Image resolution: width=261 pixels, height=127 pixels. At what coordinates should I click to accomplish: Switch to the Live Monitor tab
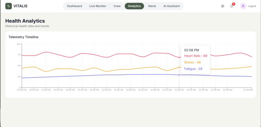coord(98,6)
